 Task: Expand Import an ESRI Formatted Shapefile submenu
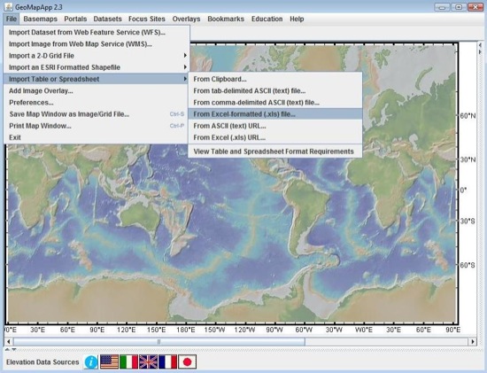tap(96, 67)
